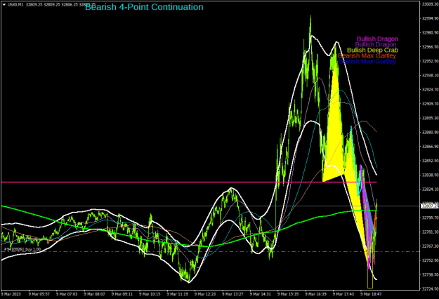Click the 32866.90 price scale label
The image size is (439, 299).
coord(430,146)
